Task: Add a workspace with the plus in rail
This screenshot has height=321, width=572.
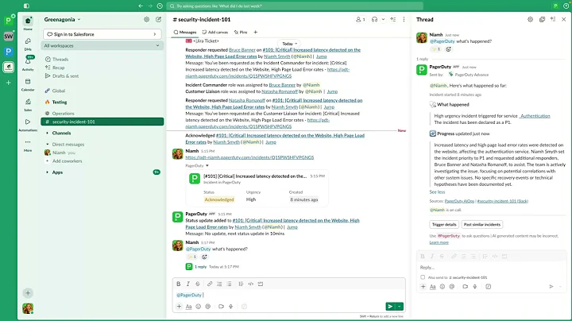Action: (x=8, y=83)
